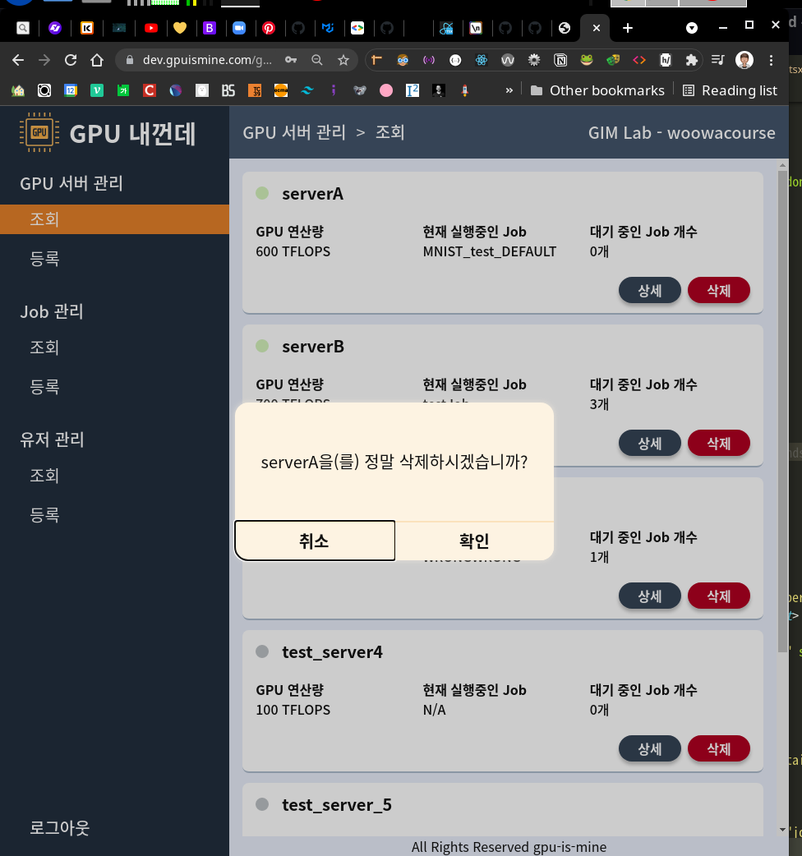
Task: Click the bookmark star in the address bar
Action: 343,60
